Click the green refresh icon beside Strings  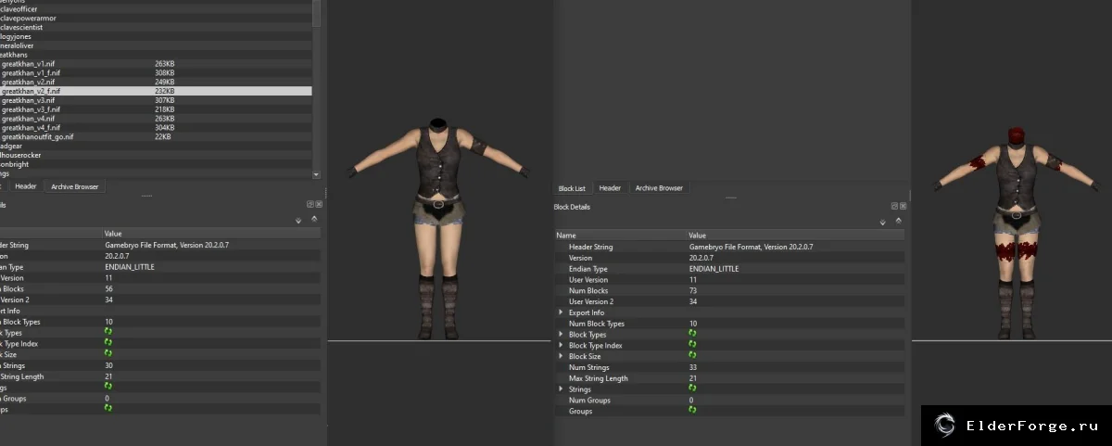(692, 389)
